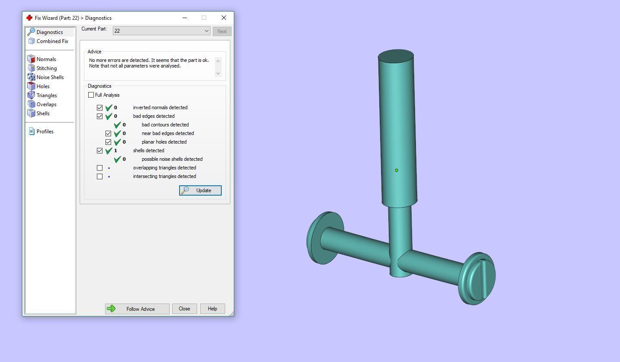Click green checkmark beside possible noise shells
620x362 pixels.
point(118,159)
